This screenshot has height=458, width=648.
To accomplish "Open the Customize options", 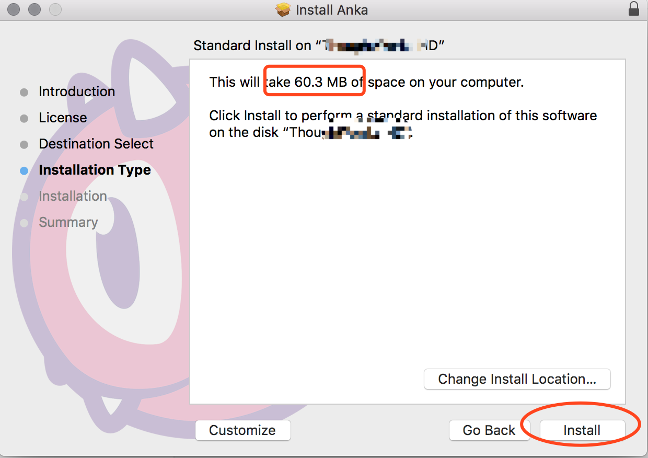I will point(242,430).
